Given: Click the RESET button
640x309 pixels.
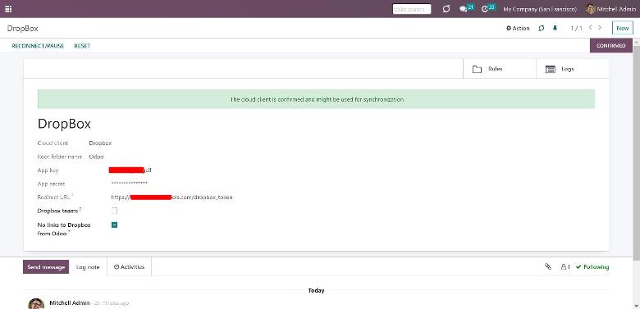Looking at the screenshot, I should (x=82, y=46).
